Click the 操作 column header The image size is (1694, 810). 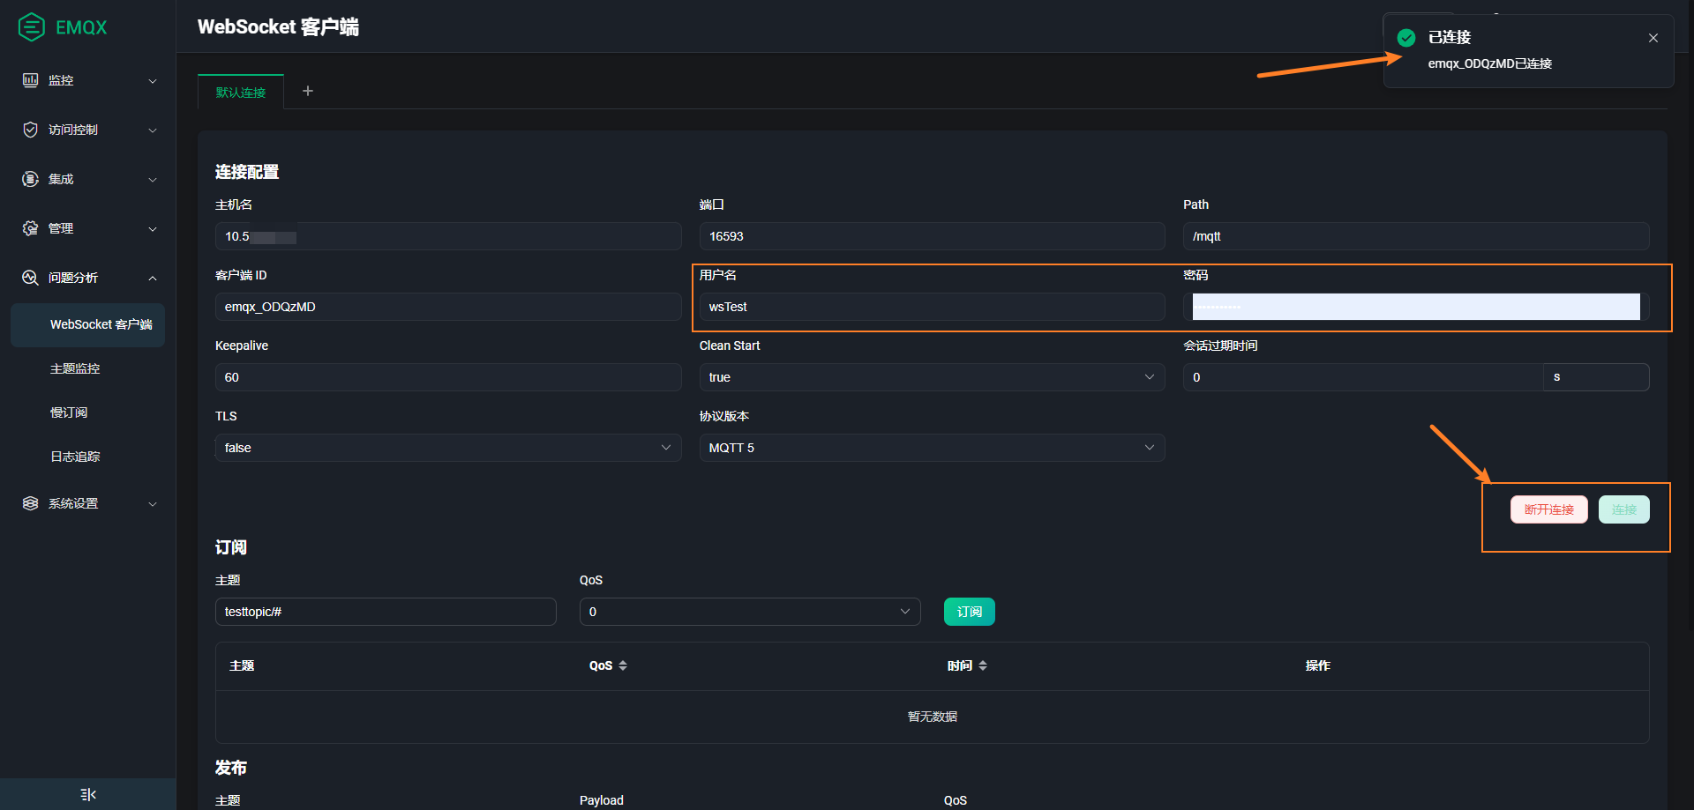coord(1318,665)
